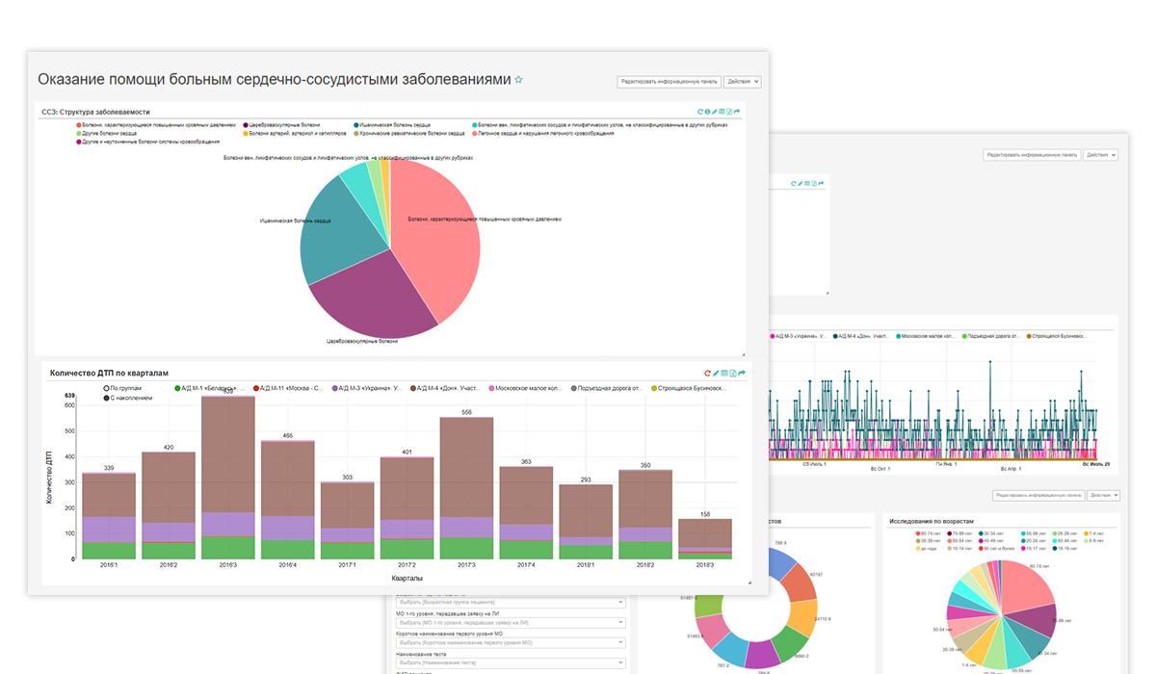Viewport: 1156px width, 674px height.
Task: Star the dashboard as a favorite
Action: (518, 80)
